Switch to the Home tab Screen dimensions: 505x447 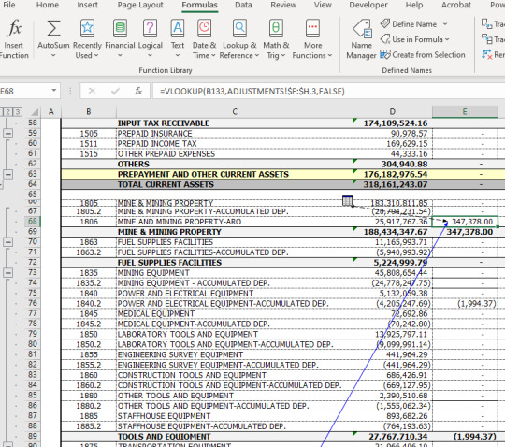(x=48, y=5)
